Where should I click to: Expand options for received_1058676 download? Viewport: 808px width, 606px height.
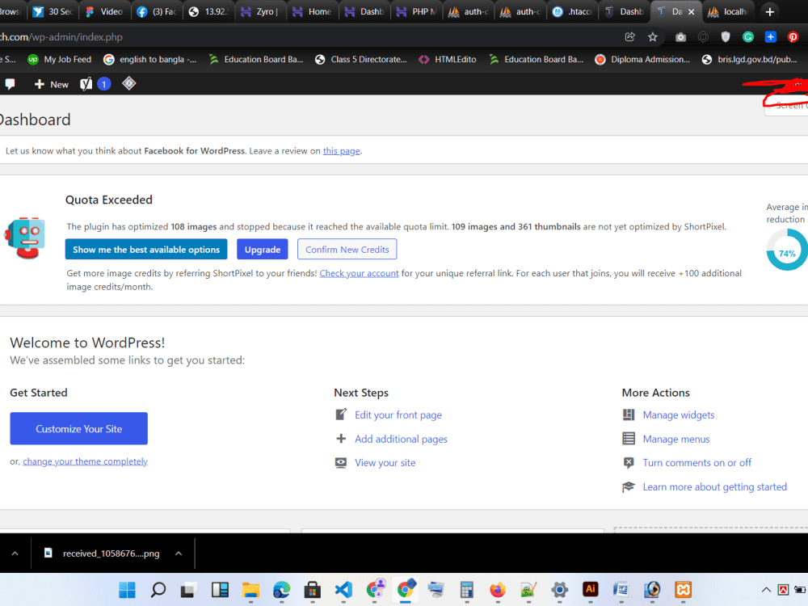click(x=179, y=553)
